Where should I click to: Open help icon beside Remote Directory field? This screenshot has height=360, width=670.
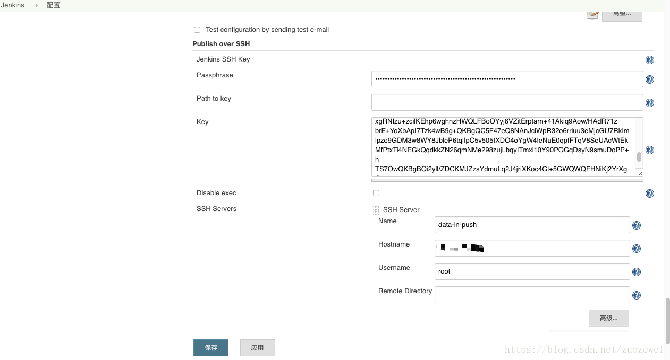[636, 295]
